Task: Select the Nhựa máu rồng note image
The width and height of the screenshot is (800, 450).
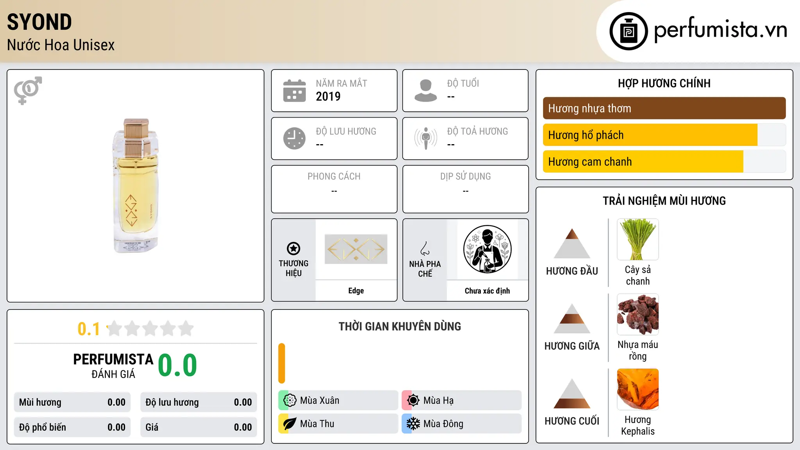Action: [638, 314]
